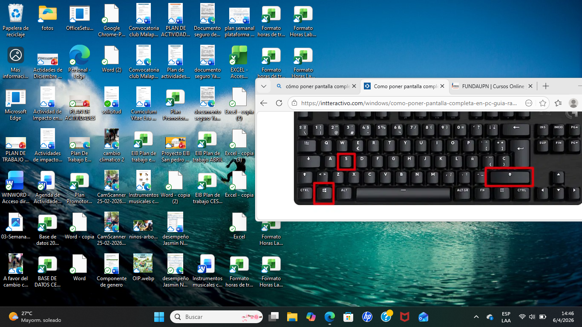Open the Edge favorites list icon

(x=558, y=103)
